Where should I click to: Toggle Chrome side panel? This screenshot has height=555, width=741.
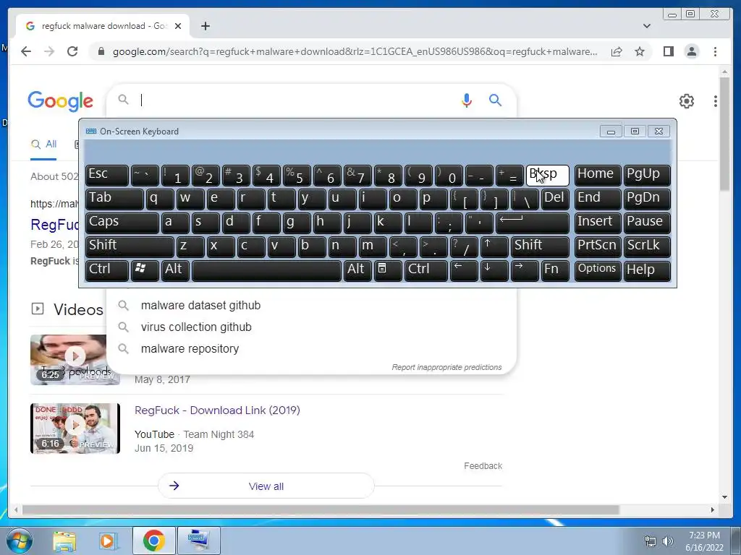click(x=668, y=51)
